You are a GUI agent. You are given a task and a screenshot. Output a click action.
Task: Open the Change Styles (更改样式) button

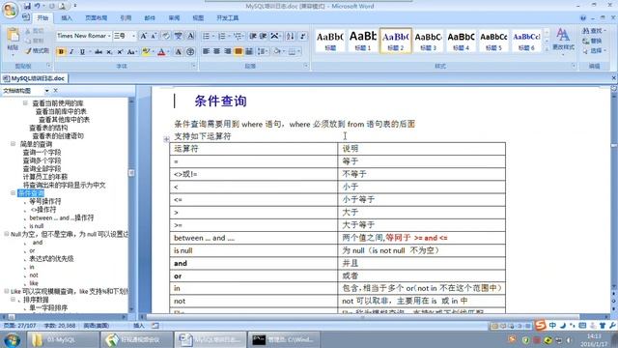563,40
